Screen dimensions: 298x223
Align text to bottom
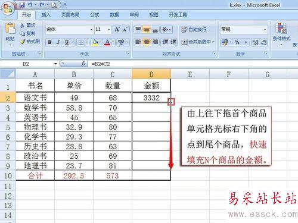tap(155, 30)
